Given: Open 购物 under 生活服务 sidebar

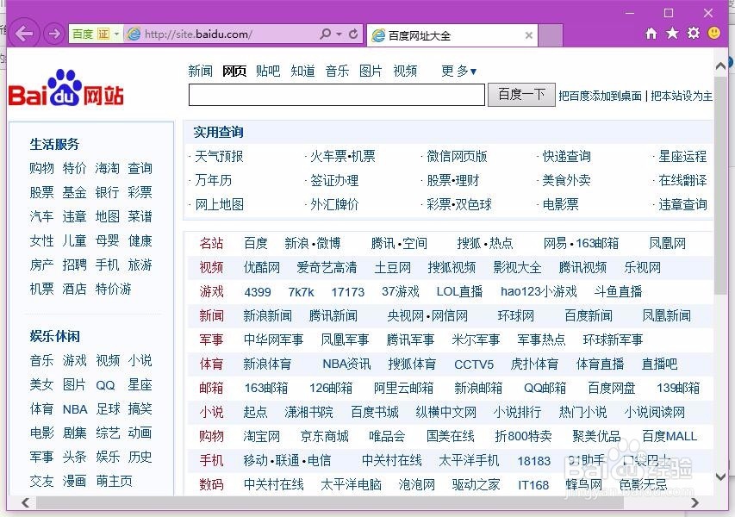Looking at the screenshot, I should (x=41, y=168).
